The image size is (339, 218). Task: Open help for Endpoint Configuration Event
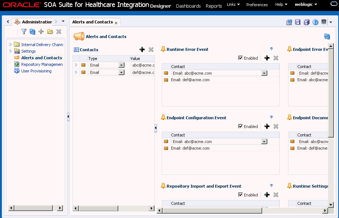[x=271, y=117]
